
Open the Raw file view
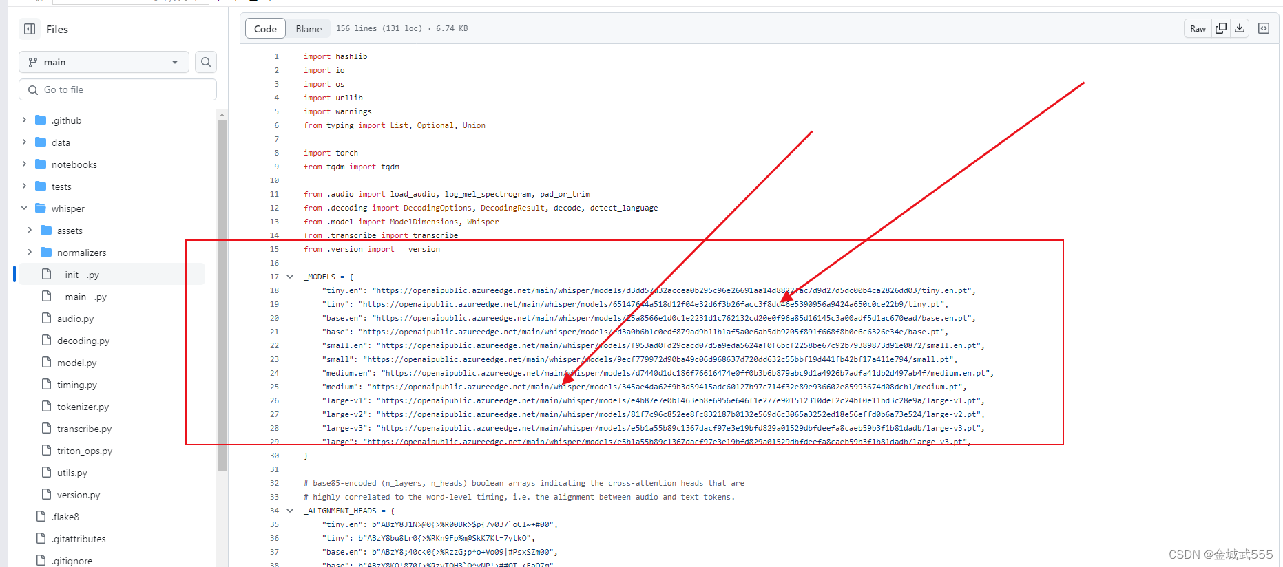(1198, 28)
